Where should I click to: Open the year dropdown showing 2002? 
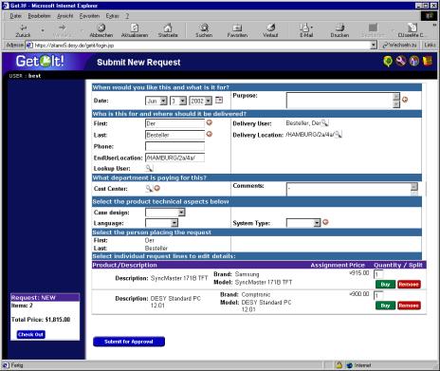[x=200, y=101]
